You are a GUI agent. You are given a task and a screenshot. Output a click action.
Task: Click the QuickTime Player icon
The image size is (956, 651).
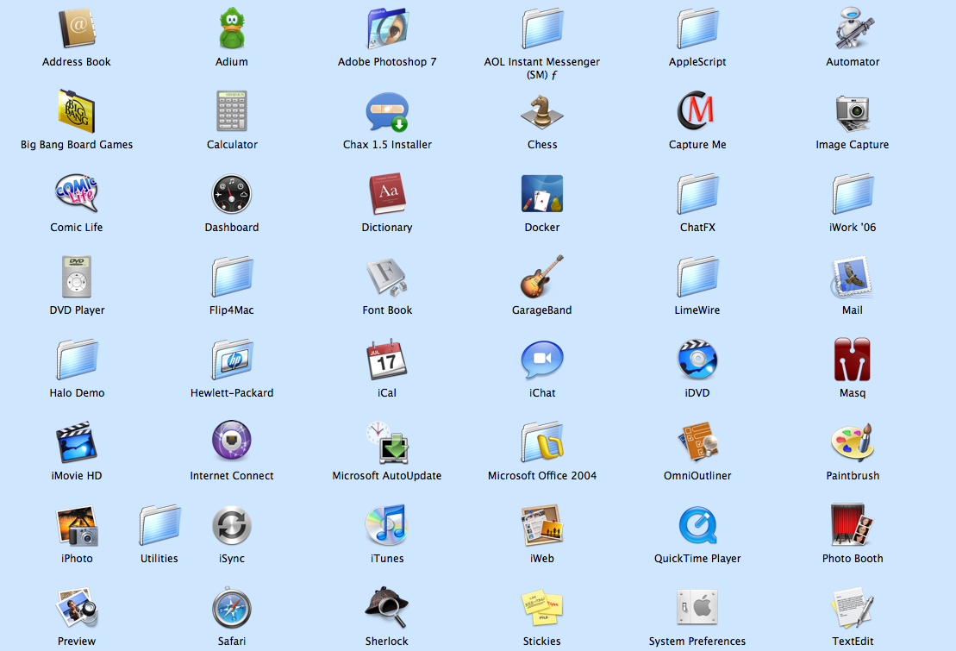(697, 525)
